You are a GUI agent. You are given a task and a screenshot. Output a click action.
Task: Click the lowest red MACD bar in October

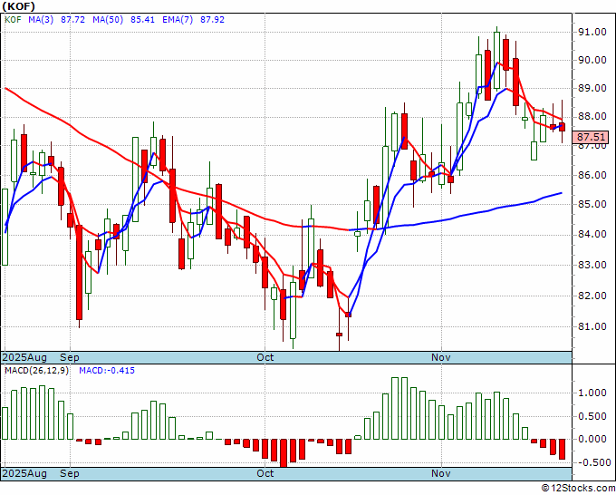(284, 453)
